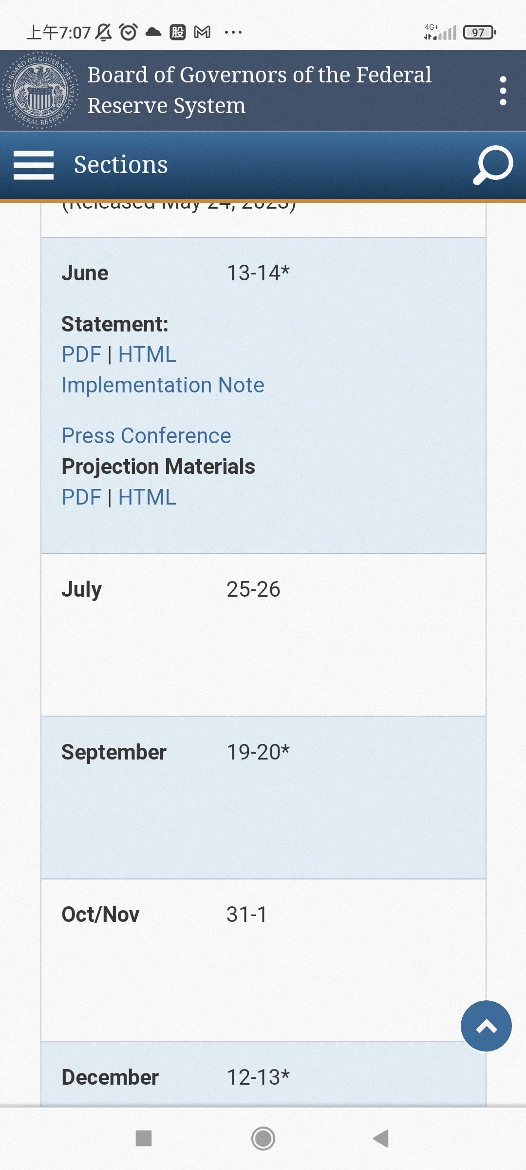Open the hamburger Sections menu icon

click(x=33, y=165)
